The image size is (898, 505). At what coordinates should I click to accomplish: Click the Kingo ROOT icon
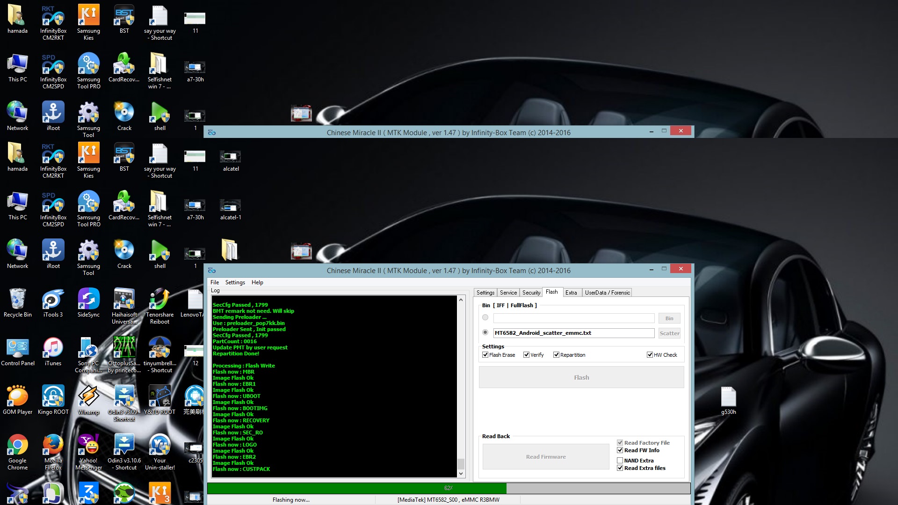pyautogui.click(x=53, y=400)
